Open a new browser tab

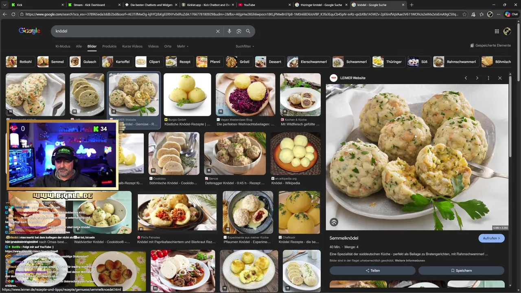pyautogui.click(x=412, y=5)
